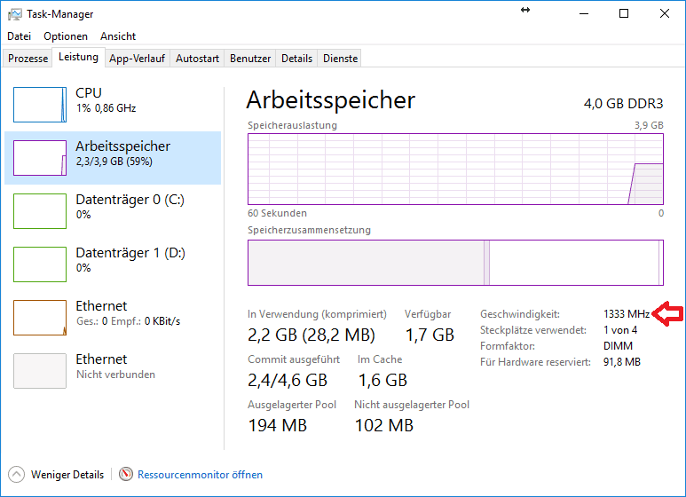Click the Speicherauslastung usage graph

455,169
